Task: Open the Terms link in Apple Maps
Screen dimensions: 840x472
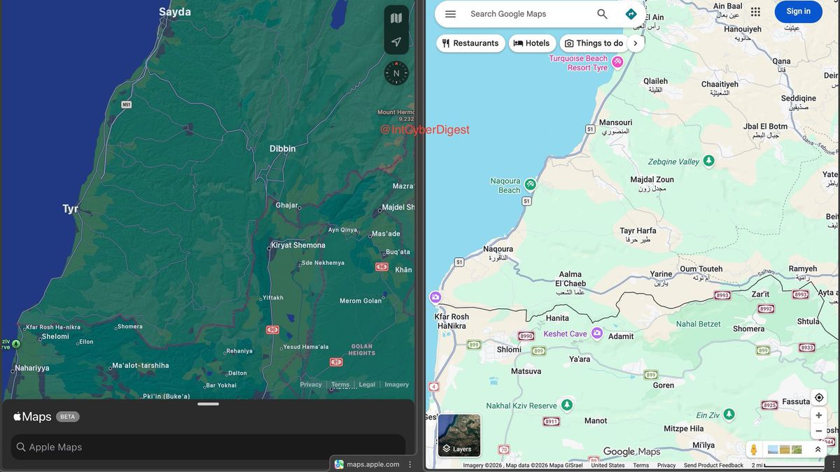Action: tap(340, 385)
